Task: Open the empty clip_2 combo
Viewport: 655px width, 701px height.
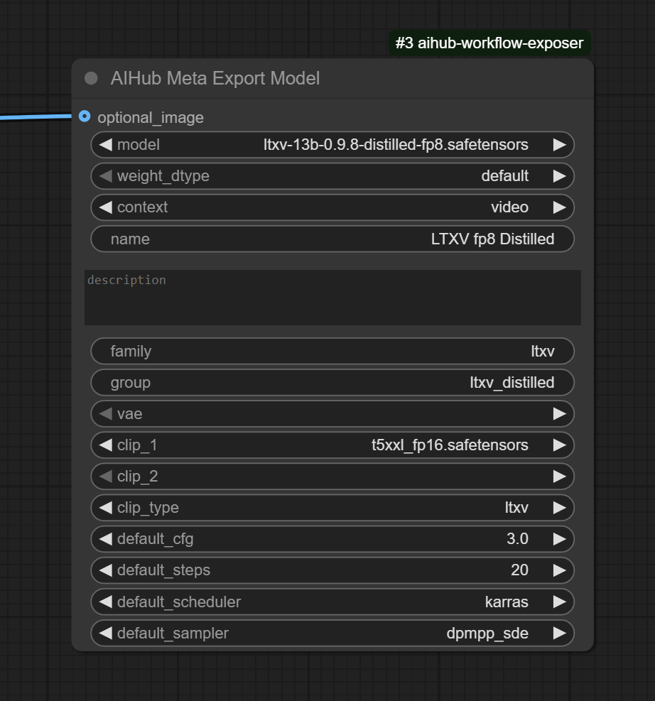Action: [332, 477]
